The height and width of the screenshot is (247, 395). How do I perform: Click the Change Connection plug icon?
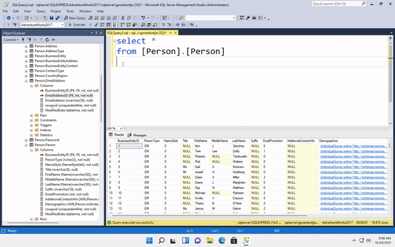pos(14,25)
